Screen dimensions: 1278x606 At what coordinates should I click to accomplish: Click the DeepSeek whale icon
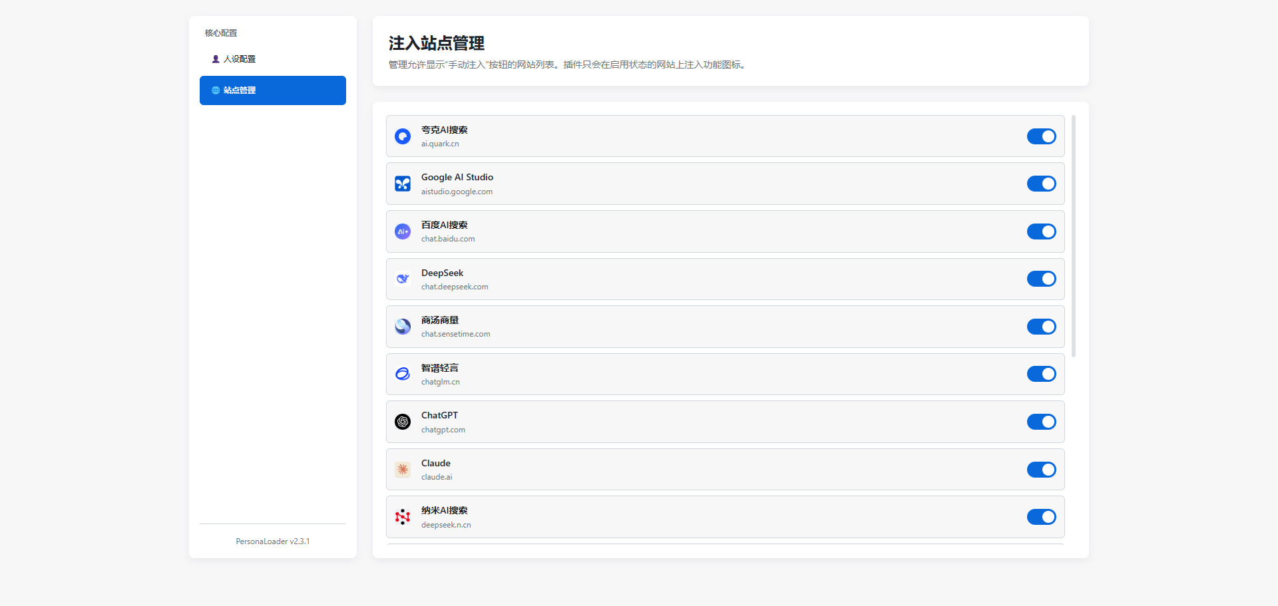[403, 279]
